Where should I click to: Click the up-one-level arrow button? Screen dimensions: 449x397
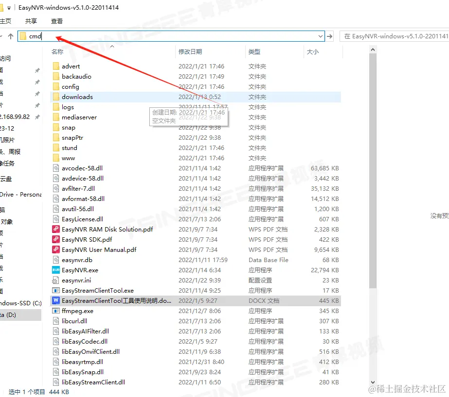click(x=11, y=36)
